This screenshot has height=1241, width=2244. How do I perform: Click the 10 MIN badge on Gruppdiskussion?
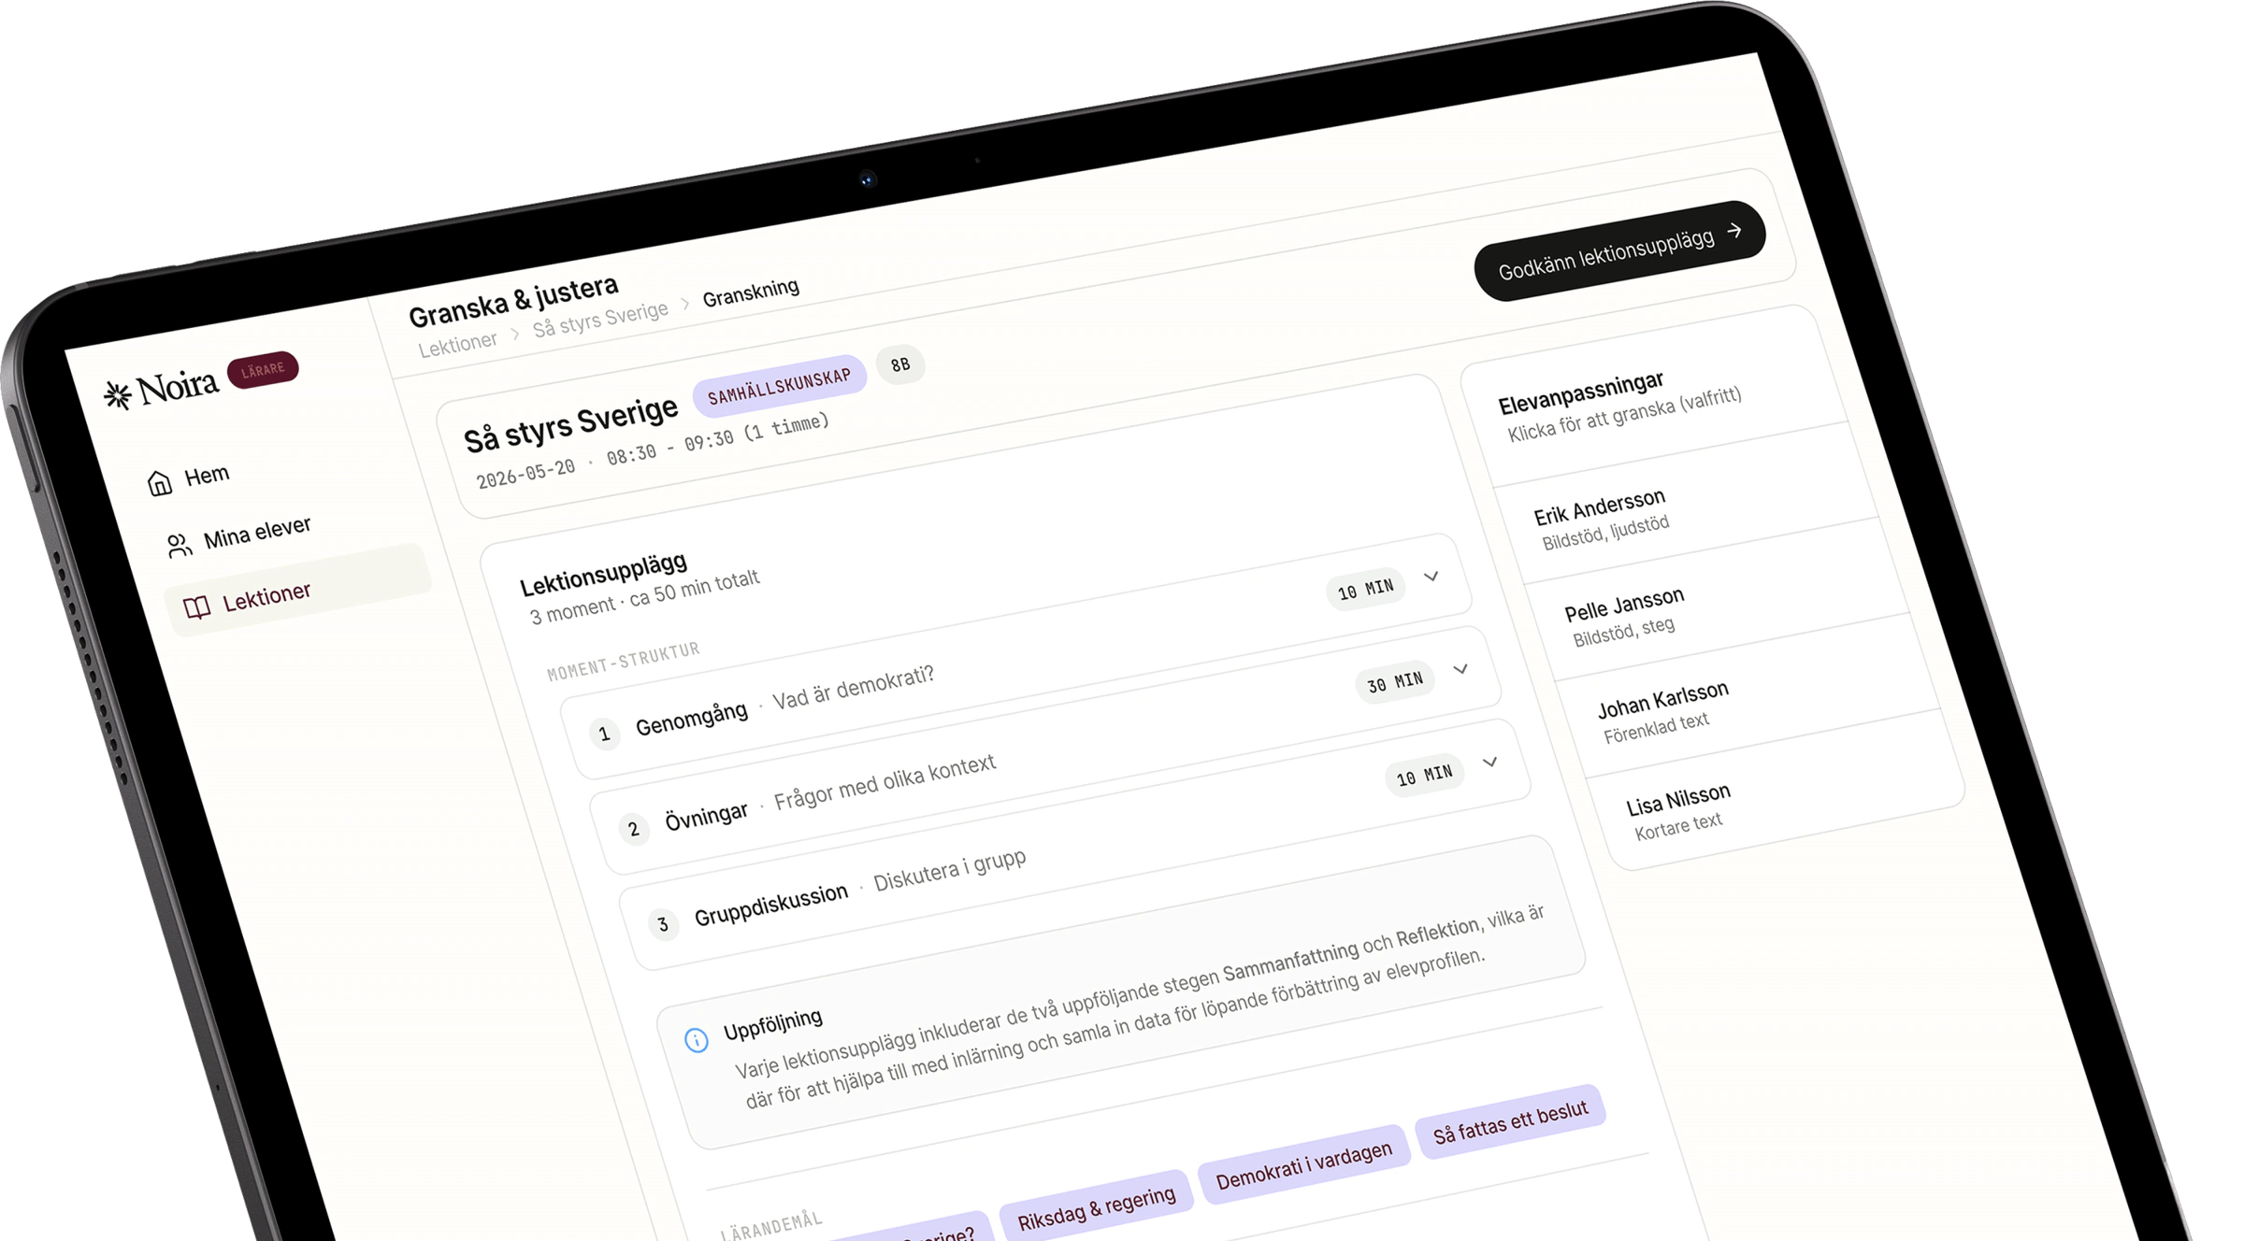1424,776
